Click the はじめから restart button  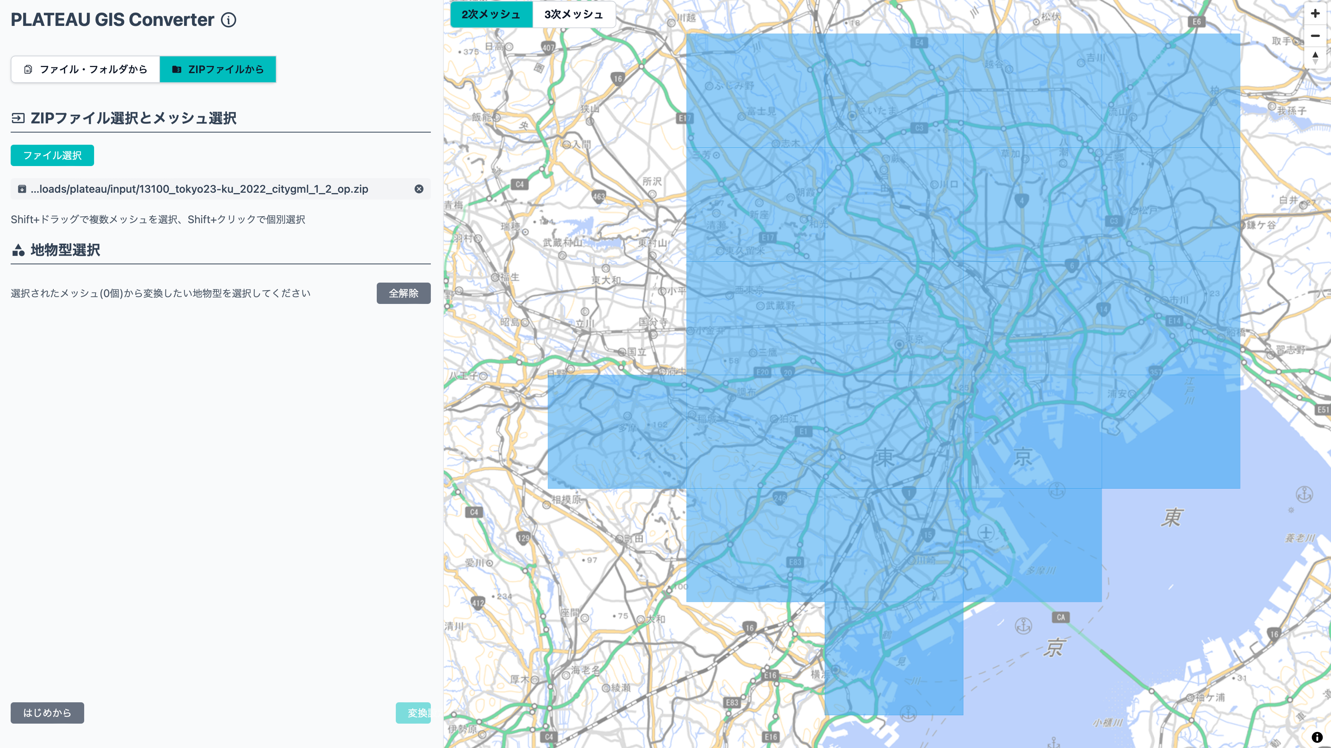tap(47, 713)
